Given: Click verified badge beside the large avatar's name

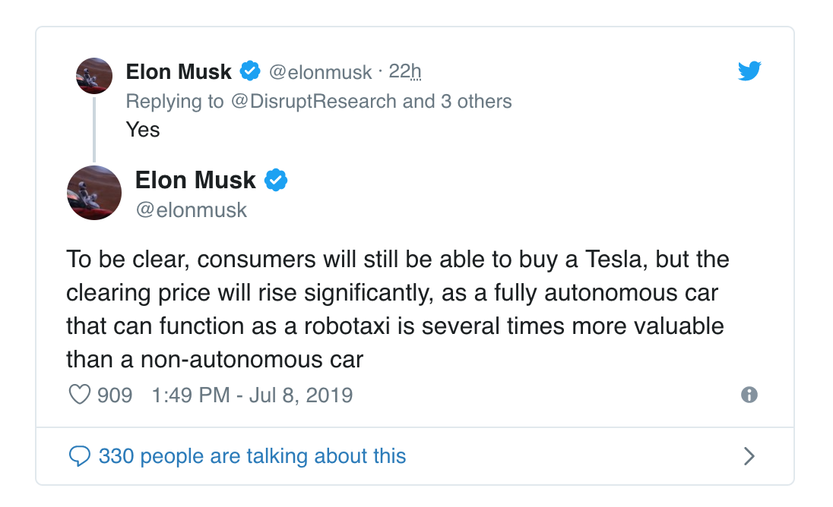Looking at the screenshot, I should 275,181.
